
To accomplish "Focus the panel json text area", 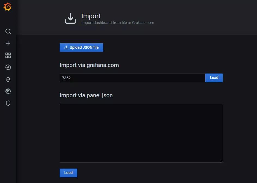I will click(x=141, y=133).
